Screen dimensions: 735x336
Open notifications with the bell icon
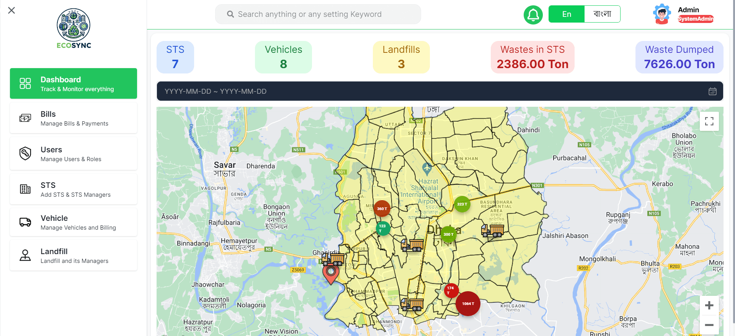[533, 15]
